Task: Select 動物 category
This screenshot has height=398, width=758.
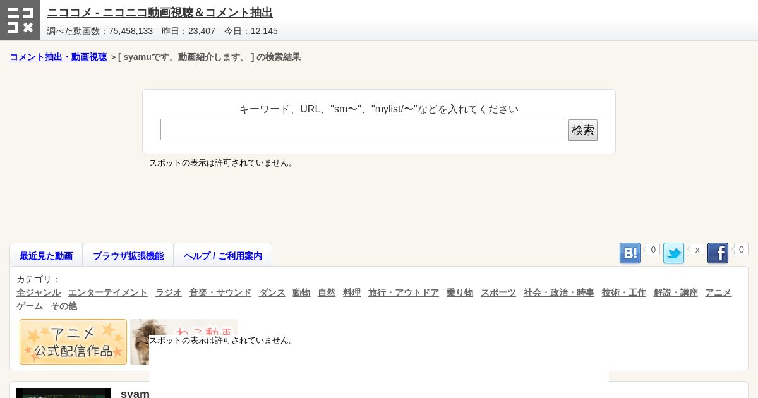Action: point(301,292)
